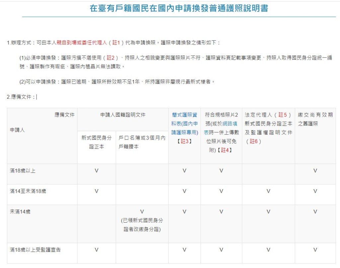The image size is (340, 268).
Task: Click the 申請人國籍證明文件 column header
Action: click(123, 115)
